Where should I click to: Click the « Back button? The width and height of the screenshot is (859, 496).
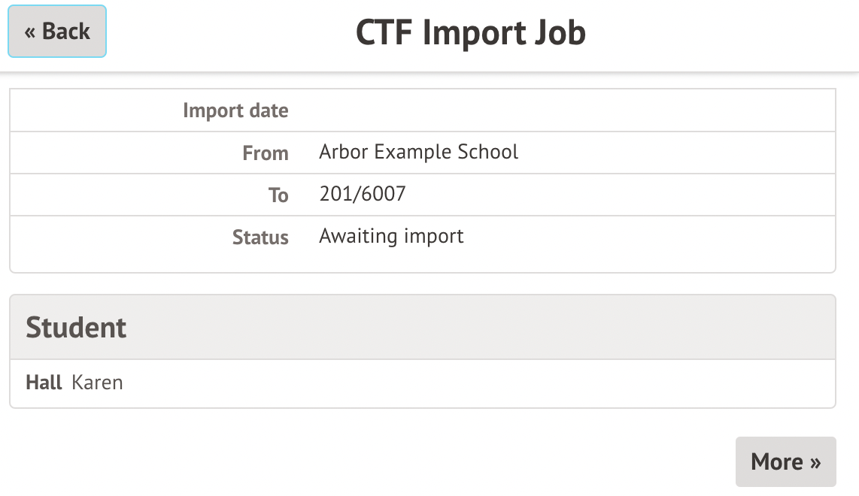(x=57, y=32)
